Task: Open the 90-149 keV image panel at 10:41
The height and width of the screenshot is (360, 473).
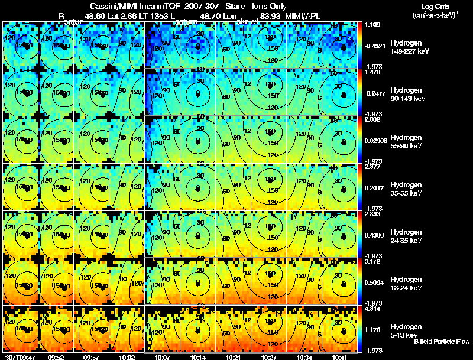Action: point(339,92)
